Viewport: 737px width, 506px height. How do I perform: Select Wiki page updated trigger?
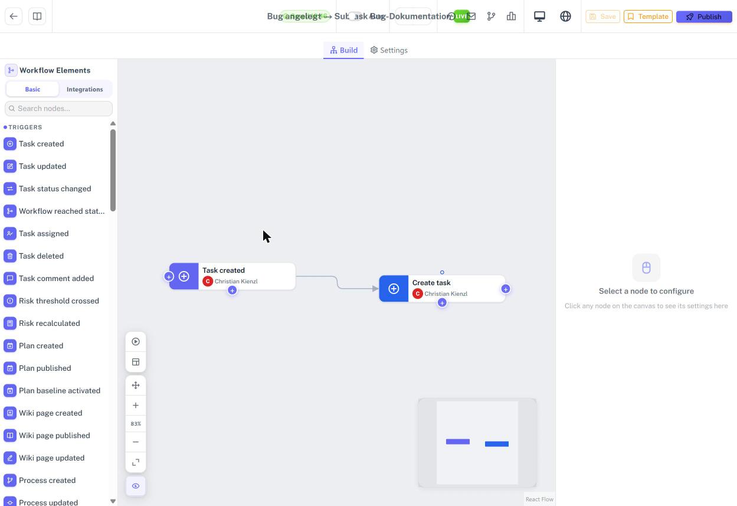click(54, 458)
